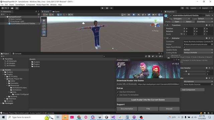This screenshot has width=214, height=120.
Task: Collapse the SampleScene hierarchy node
Action: coord(5,17)
